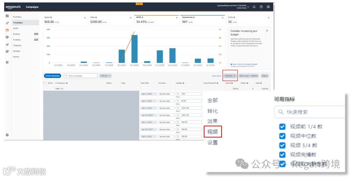Select the 效果 category in the columns panel
Screen dimensions: 351x178
click(212, 121)
